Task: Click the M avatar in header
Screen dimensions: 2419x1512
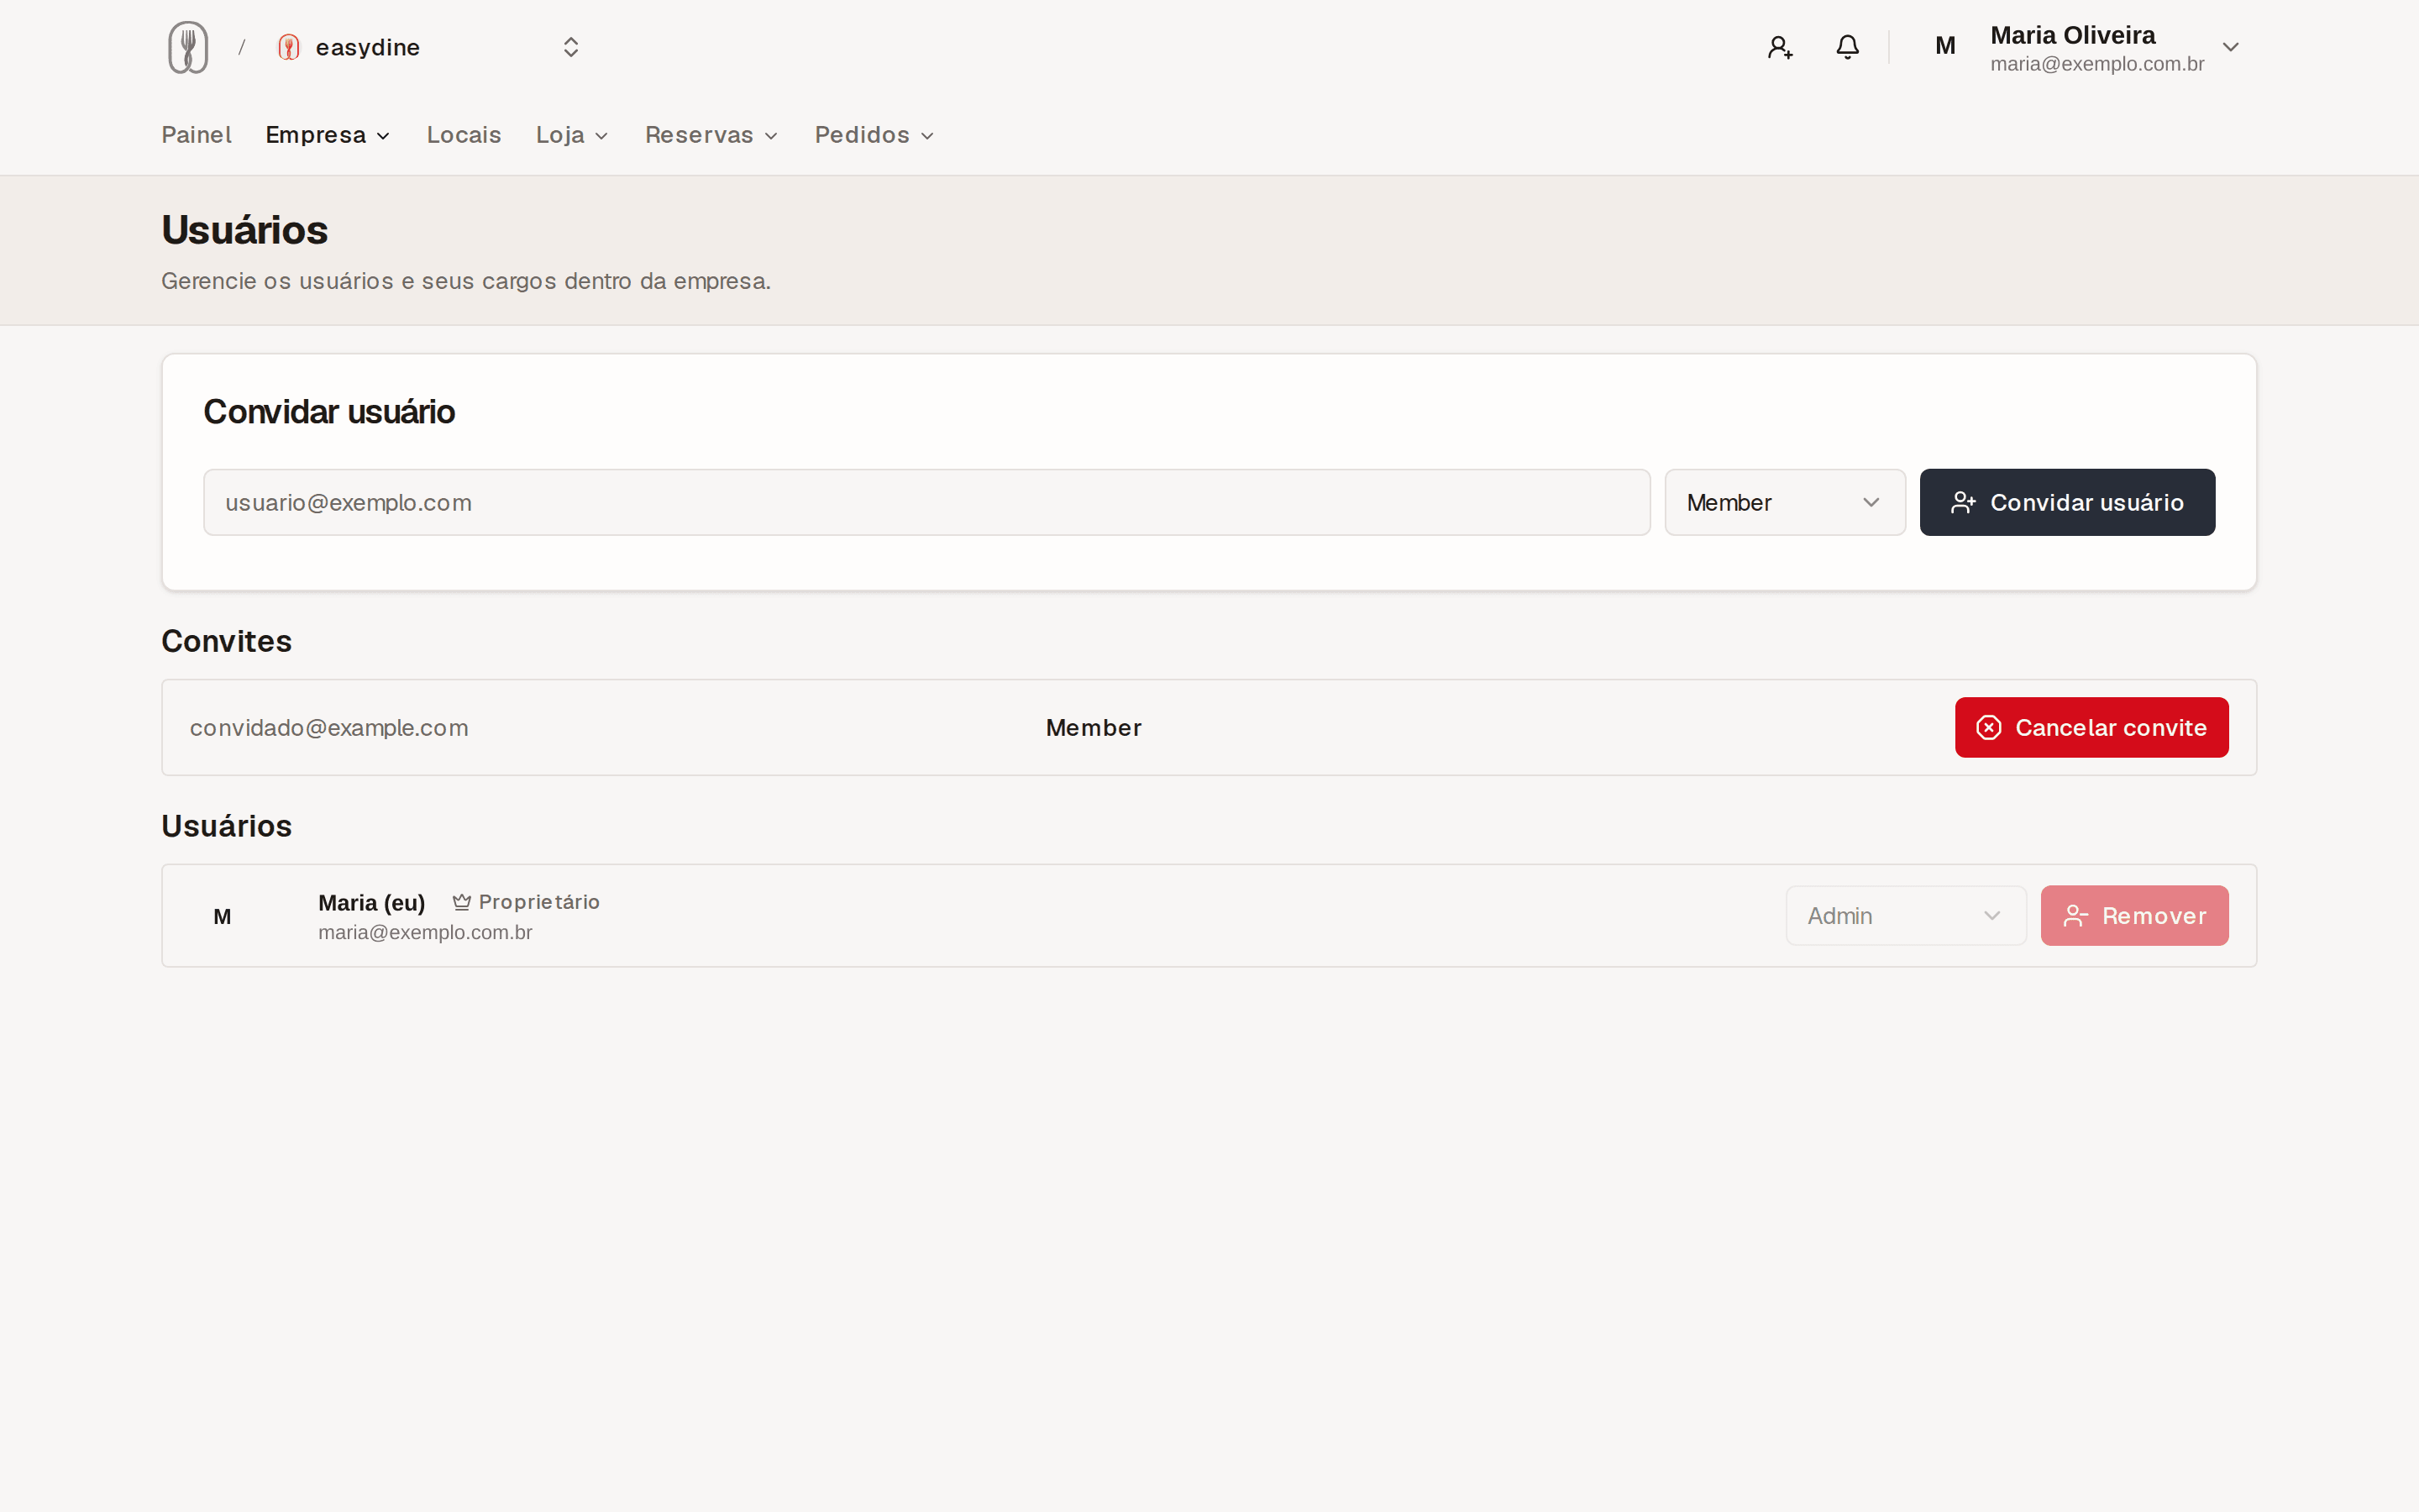Action: [1945, 46]
